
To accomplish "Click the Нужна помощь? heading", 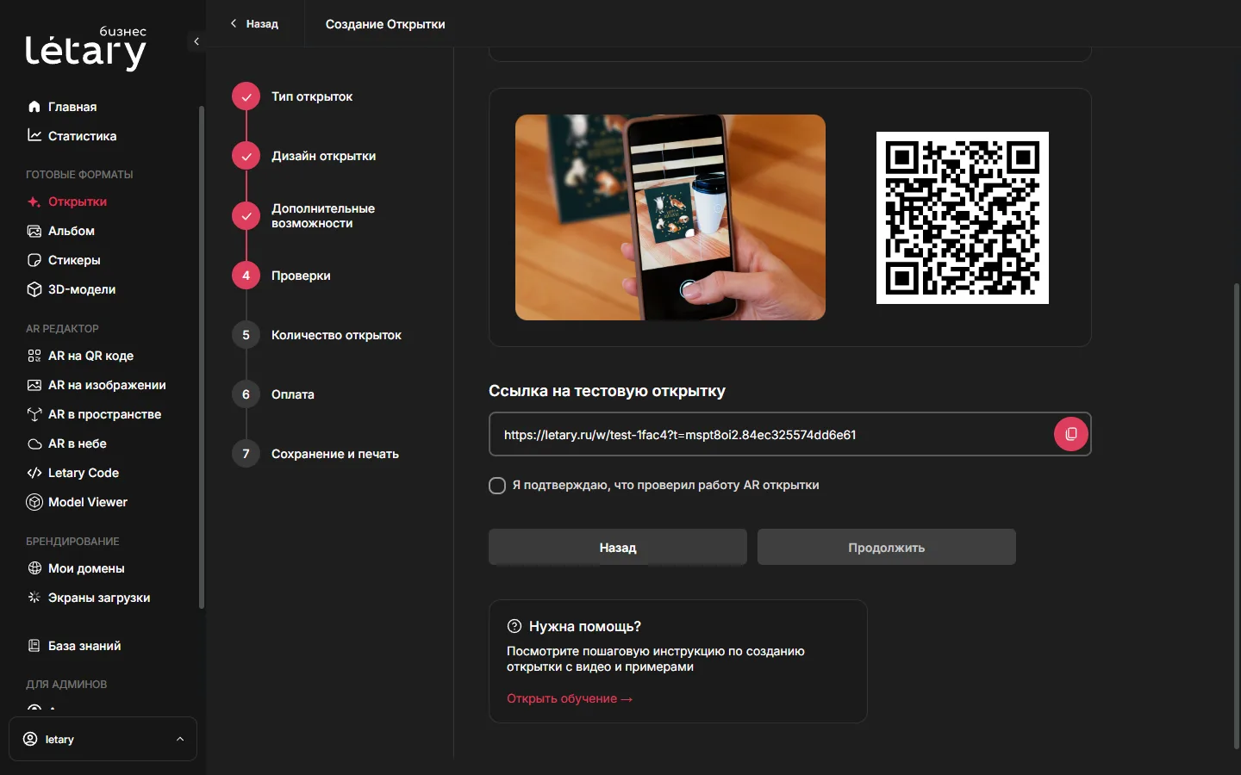I will click(x=585, y=626).
